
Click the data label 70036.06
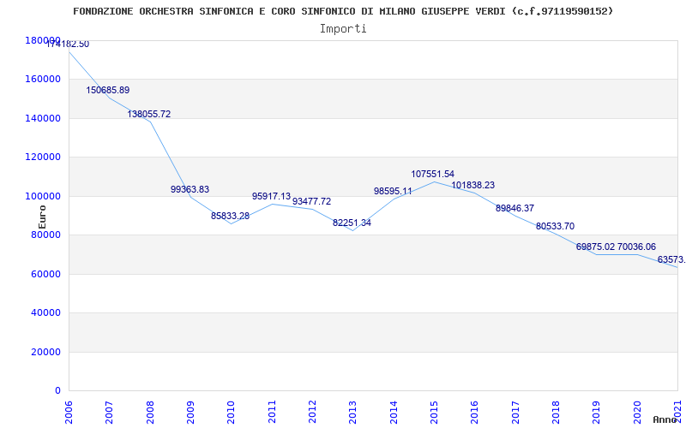[636, 247]
